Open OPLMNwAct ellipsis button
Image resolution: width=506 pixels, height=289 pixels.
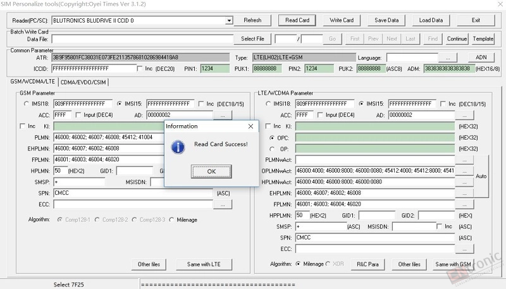coord(464,171)
